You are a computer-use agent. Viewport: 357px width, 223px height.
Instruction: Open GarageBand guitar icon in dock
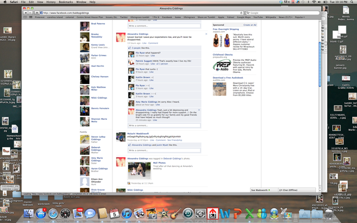tap(175, 214)
